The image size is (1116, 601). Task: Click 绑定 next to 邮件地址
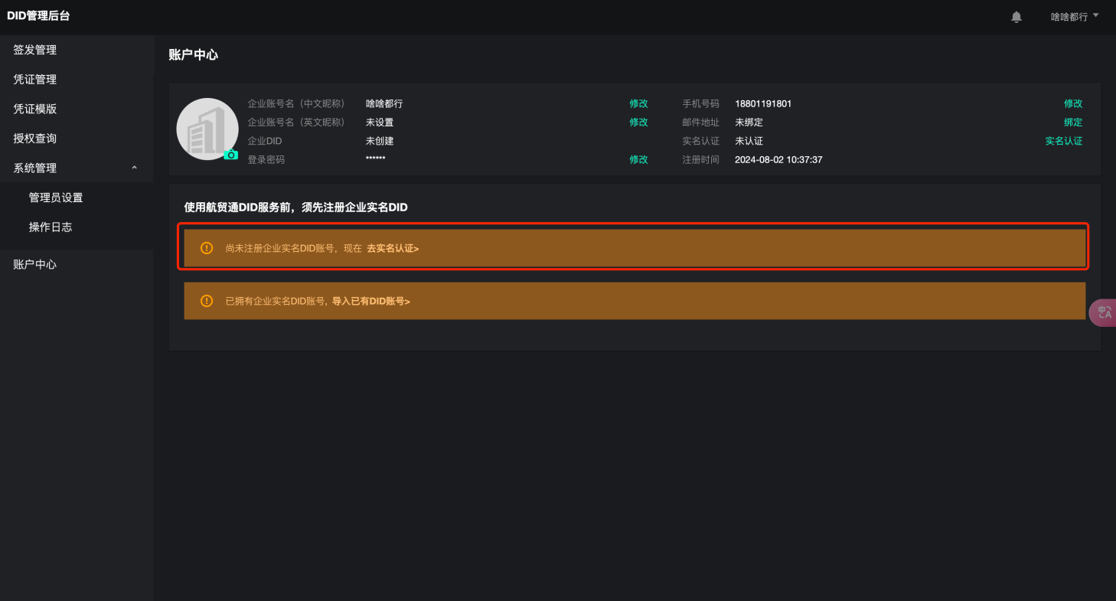point(1072,122)
